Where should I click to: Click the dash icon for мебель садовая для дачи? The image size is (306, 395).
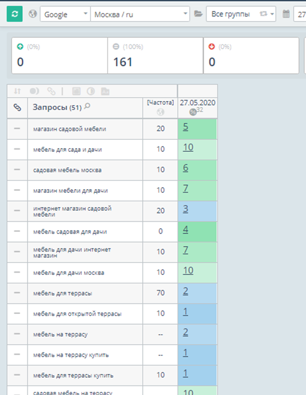(x=17, y=231)
